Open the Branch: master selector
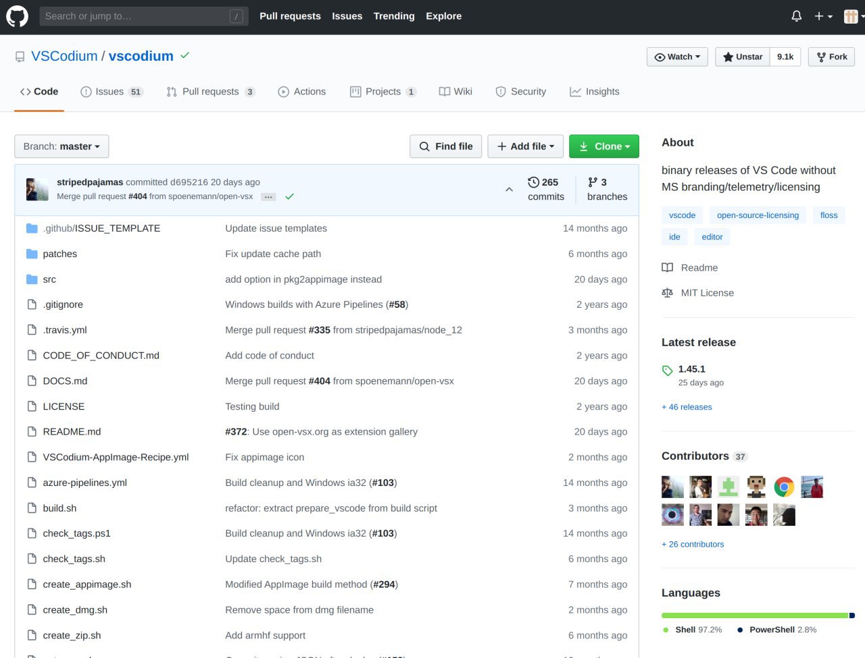This screenshot has height=658, width=865. pyautogui.click(x=61, y=146)
